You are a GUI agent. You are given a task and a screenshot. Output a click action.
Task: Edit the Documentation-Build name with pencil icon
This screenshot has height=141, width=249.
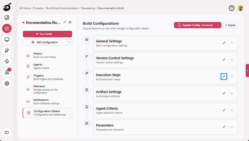click(x=65, y=22)
